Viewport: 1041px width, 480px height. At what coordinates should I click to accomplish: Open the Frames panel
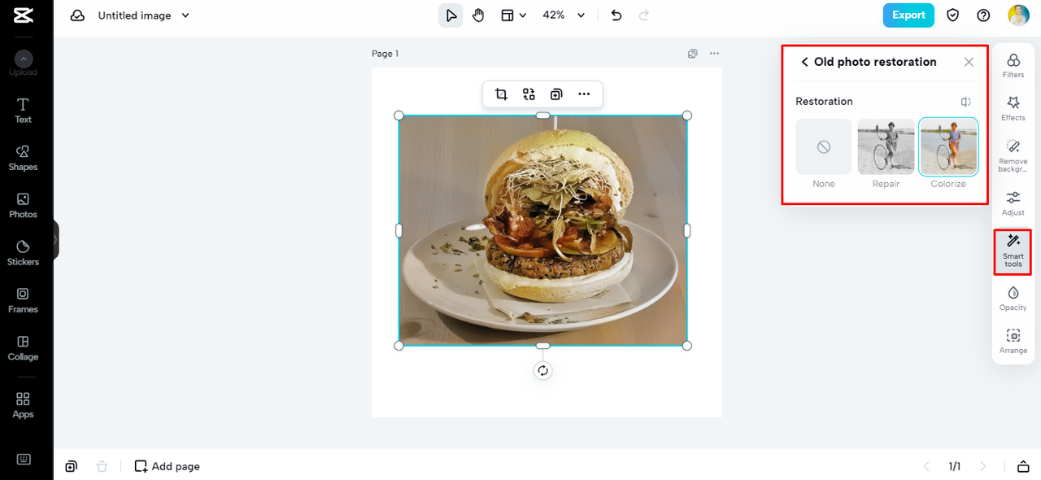pyautogui.click(x=23, y=300)
